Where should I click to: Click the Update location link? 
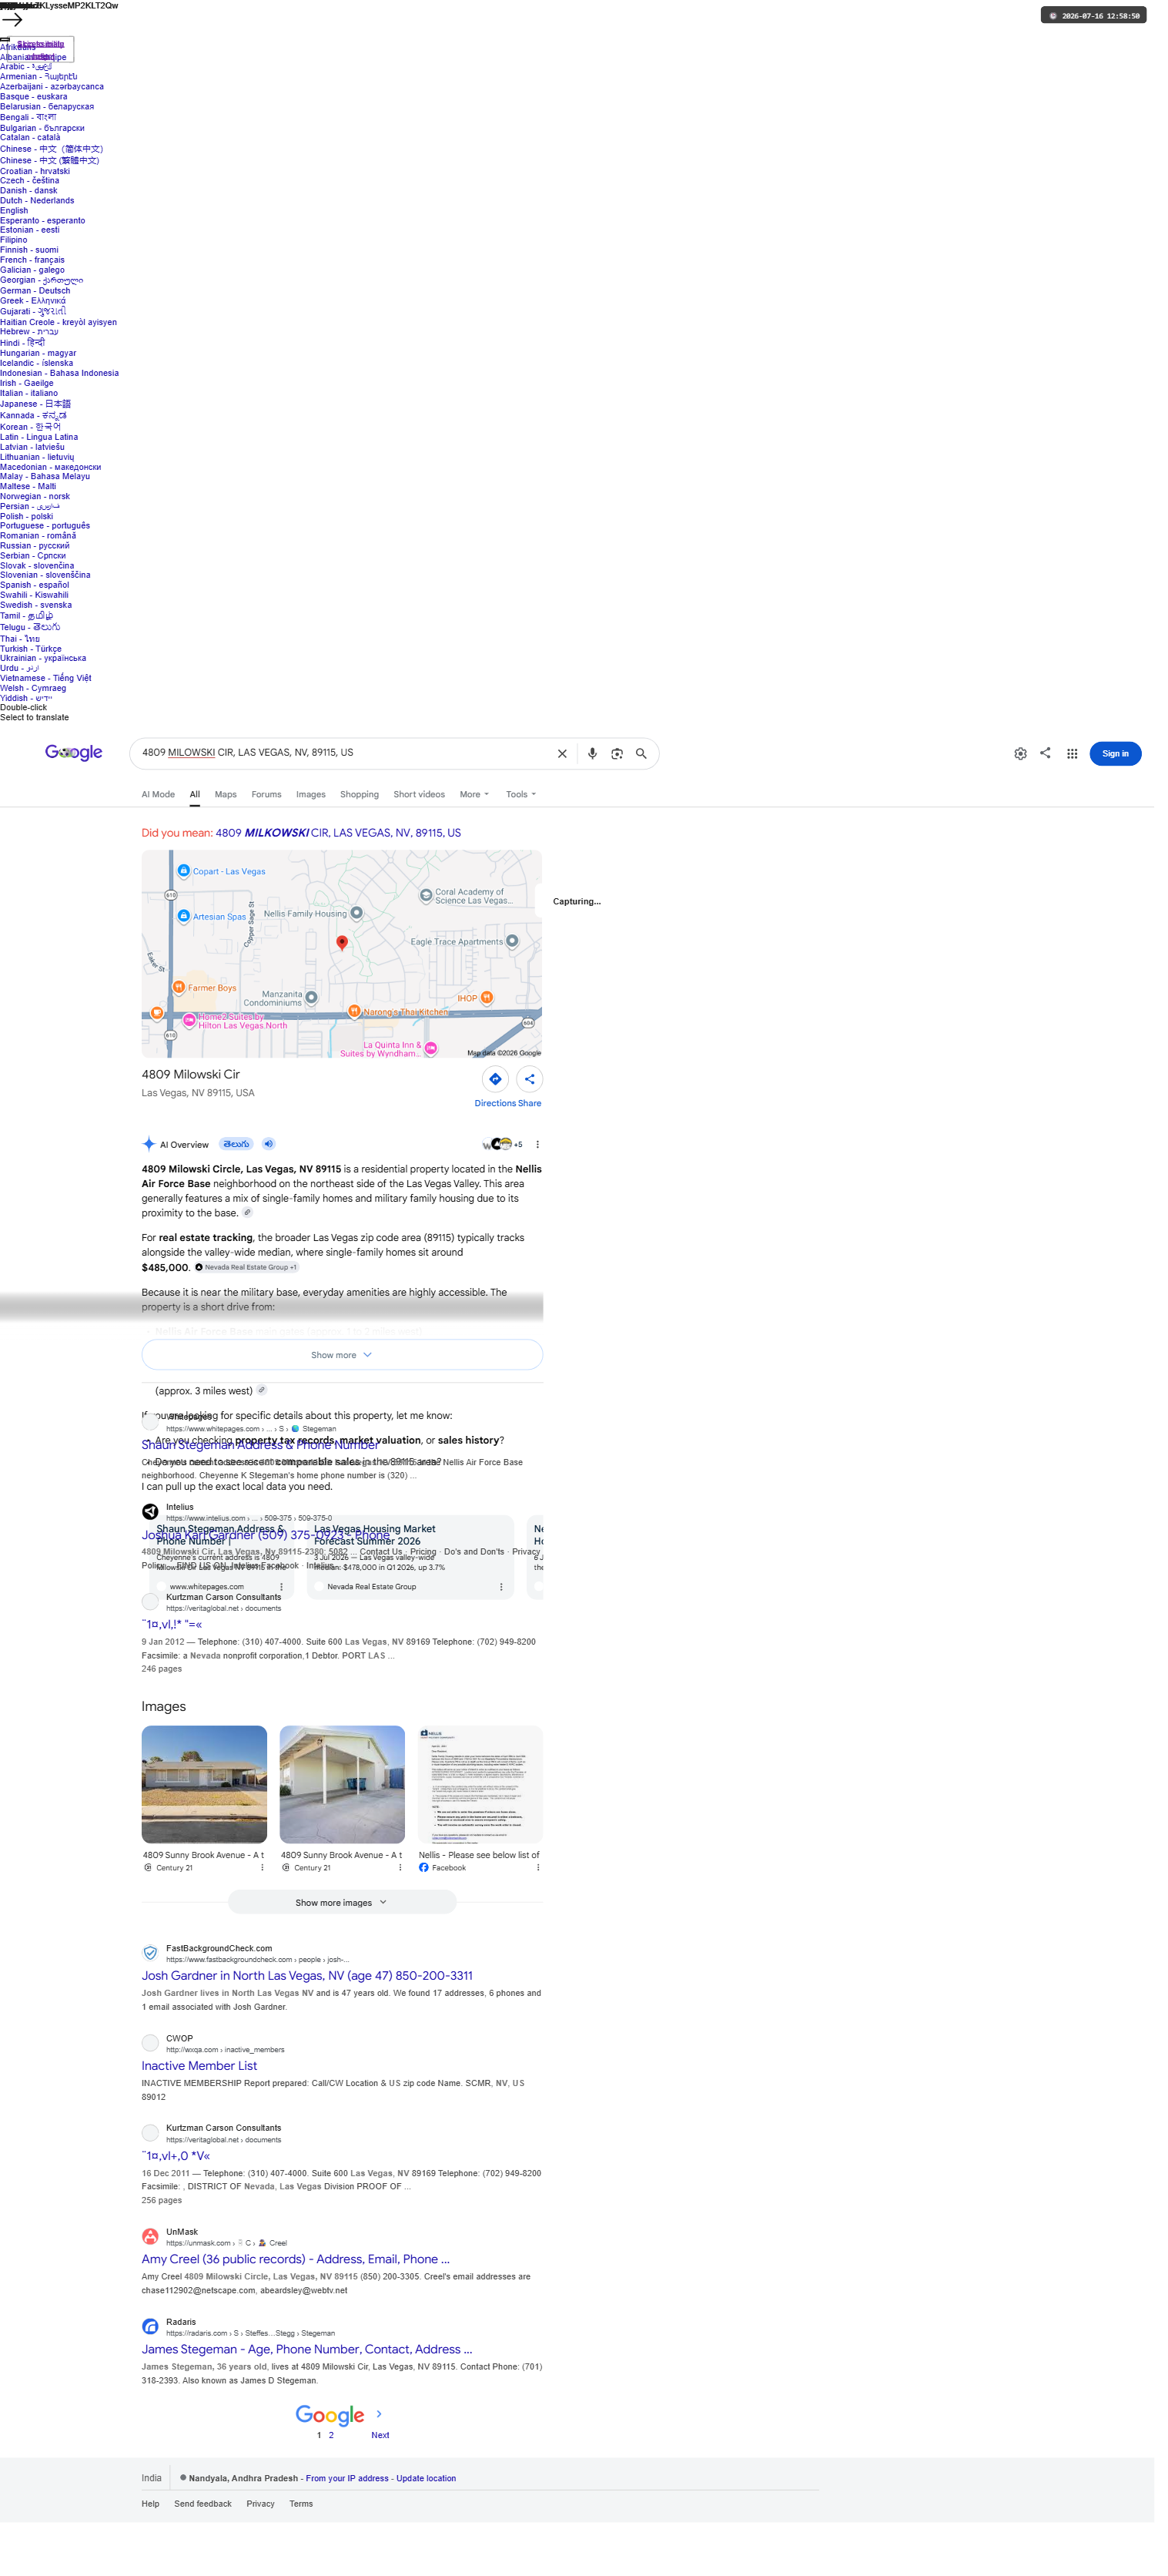432,2508
